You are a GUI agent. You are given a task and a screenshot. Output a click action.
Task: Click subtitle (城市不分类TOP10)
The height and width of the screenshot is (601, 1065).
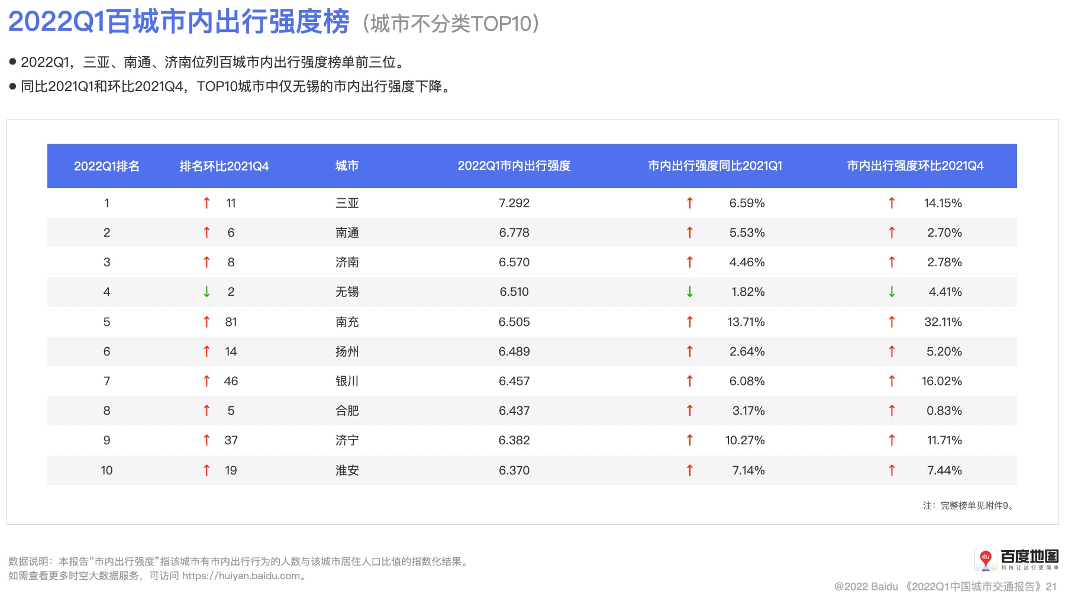[x=451, y=24]
